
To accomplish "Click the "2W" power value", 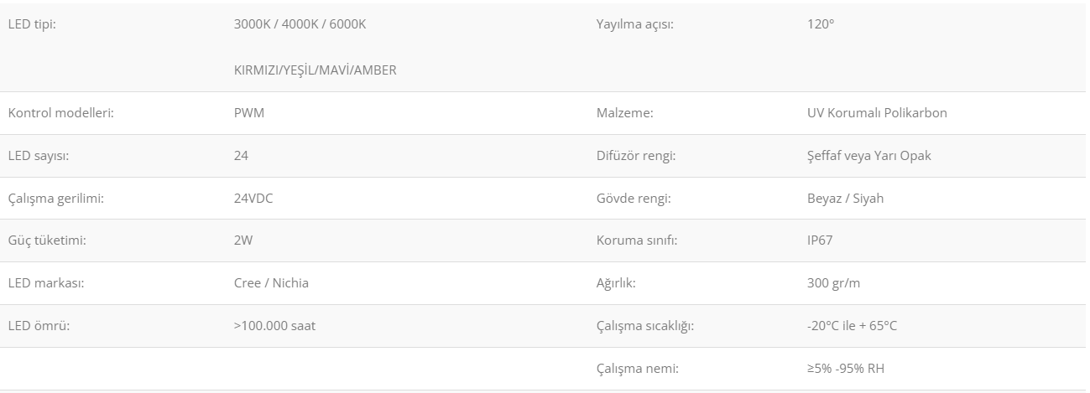I will [243, 240].
